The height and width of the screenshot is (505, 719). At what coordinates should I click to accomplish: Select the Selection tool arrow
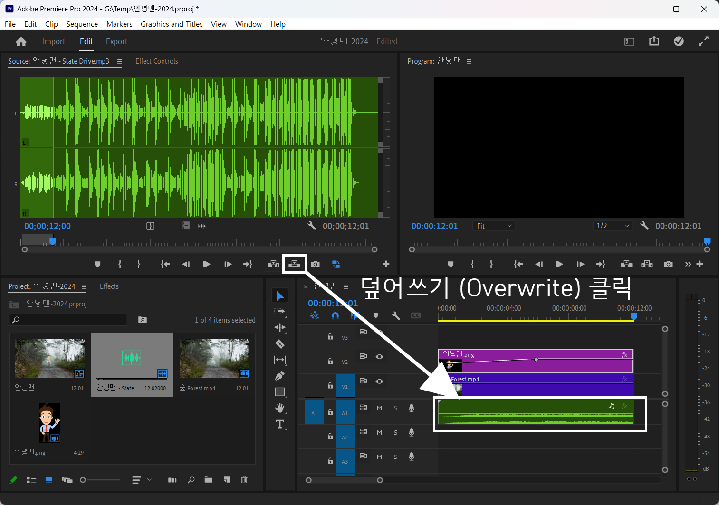click(x=280, y=296)
